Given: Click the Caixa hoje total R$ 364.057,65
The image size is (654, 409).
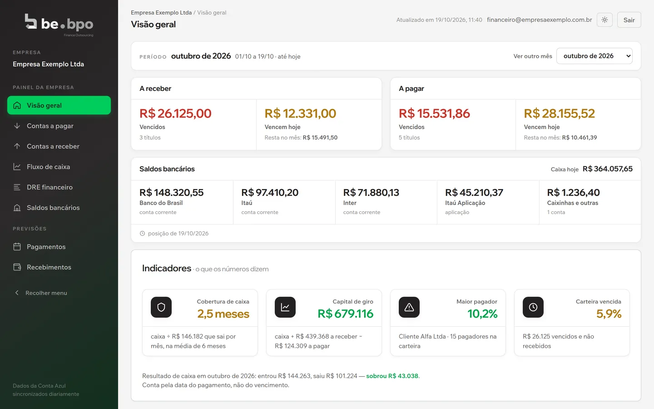Looking at the screenshot, I should point(608,169).
